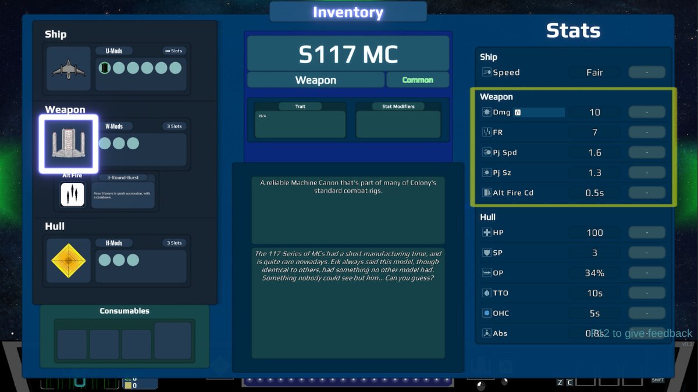
Task: Click the FR stat icon
Action: click(487, 132)
